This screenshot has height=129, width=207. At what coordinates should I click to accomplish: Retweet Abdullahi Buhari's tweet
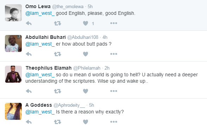pos(57,54)
